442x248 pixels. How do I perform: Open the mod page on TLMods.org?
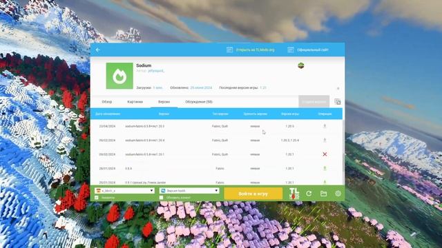[x=255, y=50]
